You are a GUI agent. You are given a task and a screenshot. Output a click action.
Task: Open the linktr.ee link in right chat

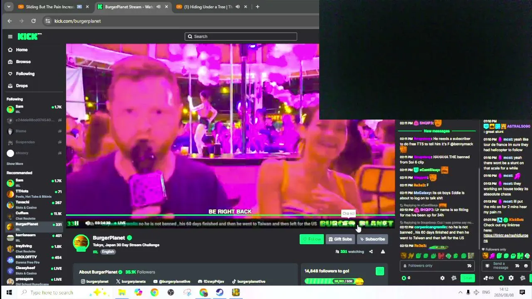pyautogui.click(x=506, y=238)
